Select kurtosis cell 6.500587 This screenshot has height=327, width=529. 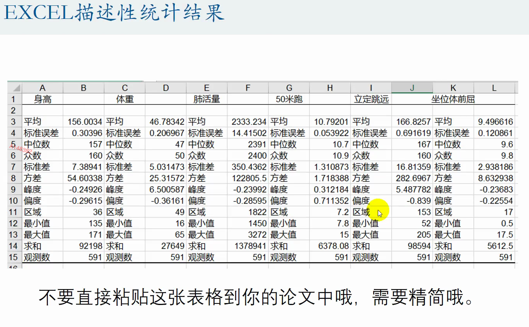[166, 190]
